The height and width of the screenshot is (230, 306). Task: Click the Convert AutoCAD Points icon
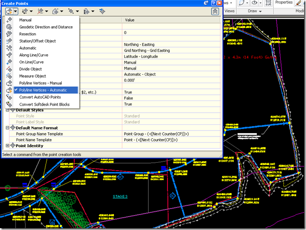coord(9,97)
